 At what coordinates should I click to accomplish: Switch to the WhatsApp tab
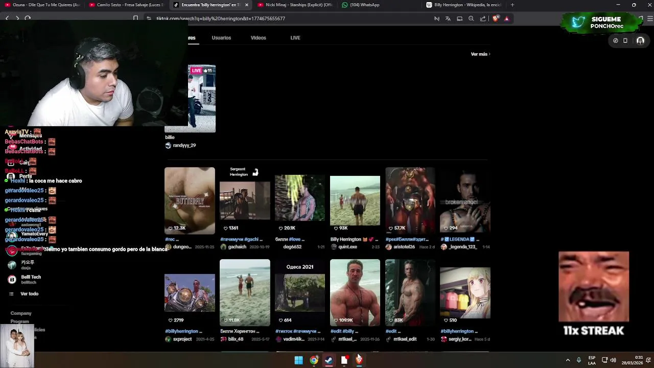379,5
